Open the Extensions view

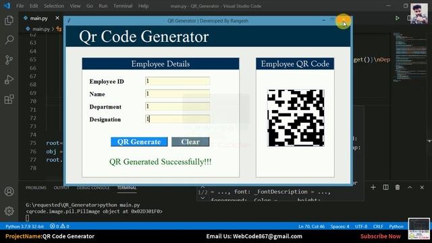coord(9,99)
